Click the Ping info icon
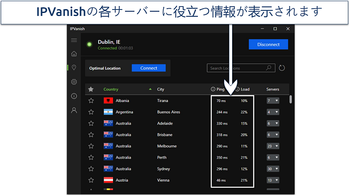Screen dimensions: 349x195 pos(213,90)
